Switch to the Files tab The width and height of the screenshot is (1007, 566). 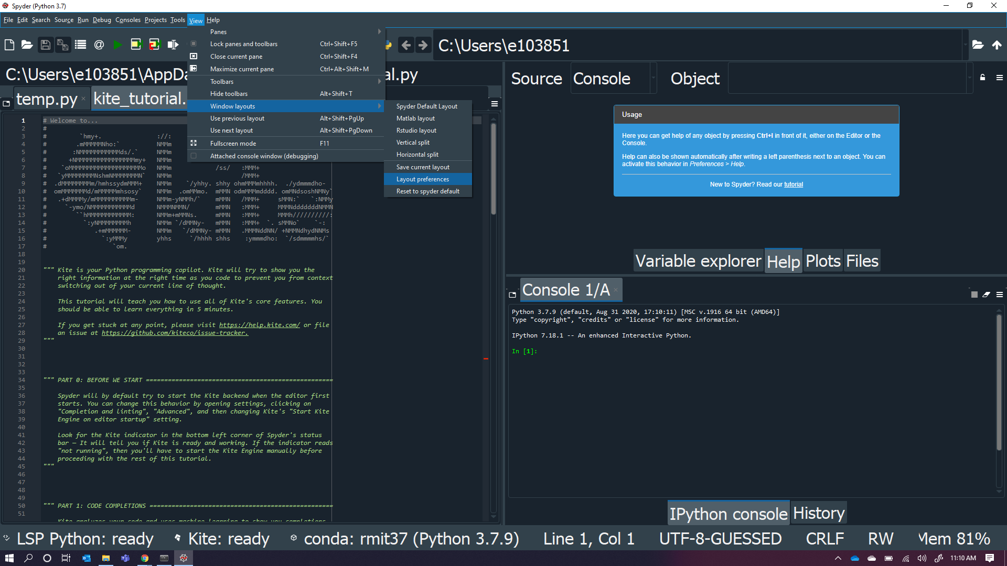(x=862, y=261)
